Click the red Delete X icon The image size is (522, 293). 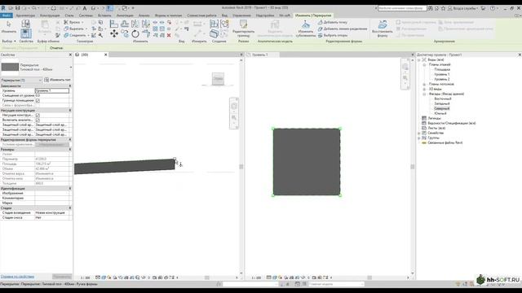coord(169,35)
